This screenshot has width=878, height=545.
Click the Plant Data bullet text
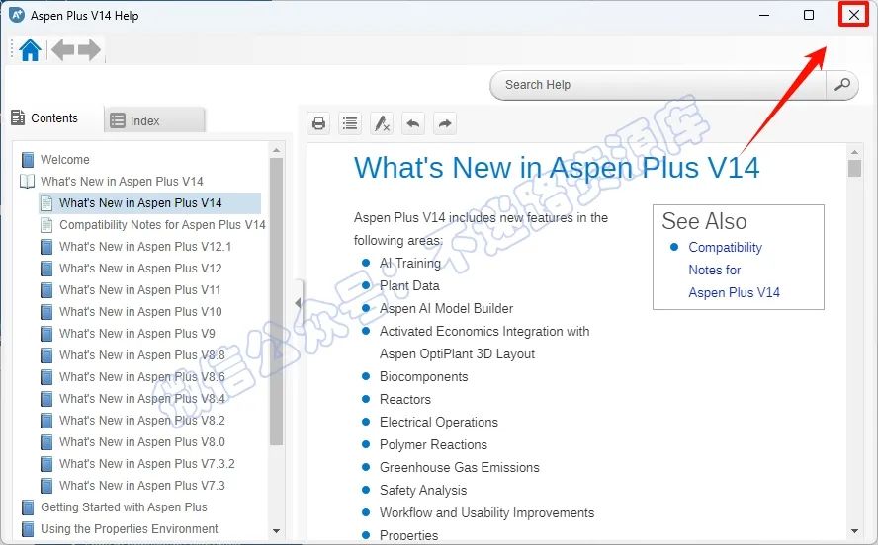pos(409,285)
